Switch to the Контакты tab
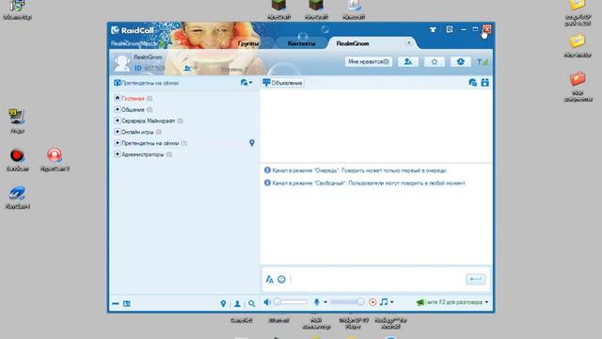The height and width of the screenshot is (339, 602). 301,43
